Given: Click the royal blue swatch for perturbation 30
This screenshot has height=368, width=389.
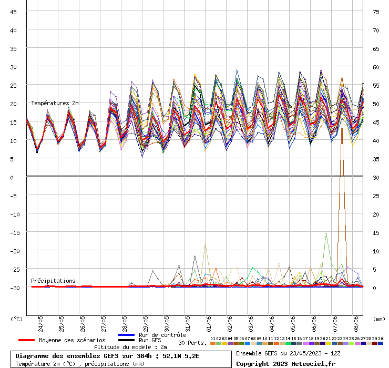Looking at the screenshot, I should pyautogui.click(x=380, y=343).
